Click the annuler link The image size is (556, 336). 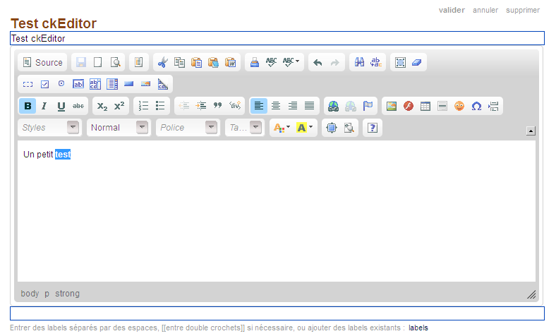485,10
